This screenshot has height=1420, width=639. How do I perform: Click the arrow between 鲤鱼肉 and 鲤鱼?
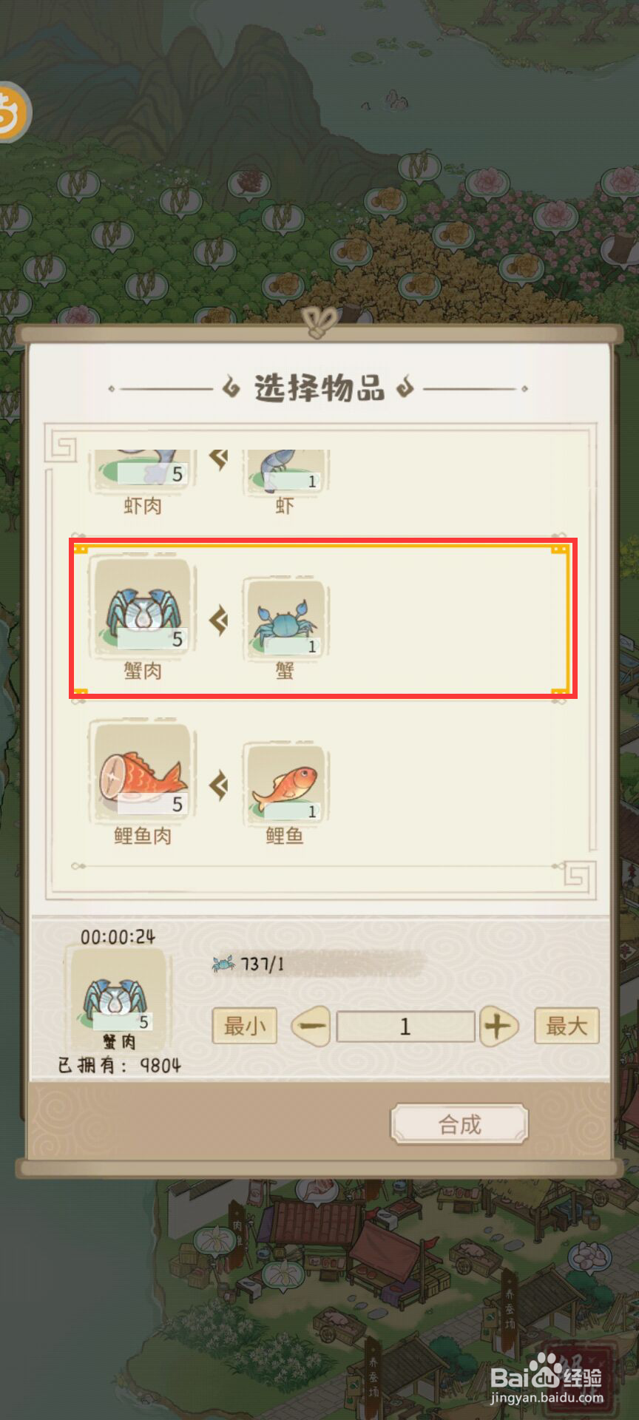(219, 785)
